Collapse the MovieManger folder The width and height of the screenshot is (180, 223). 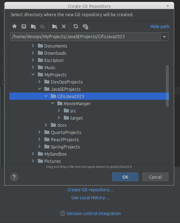[x=53, y=103]
